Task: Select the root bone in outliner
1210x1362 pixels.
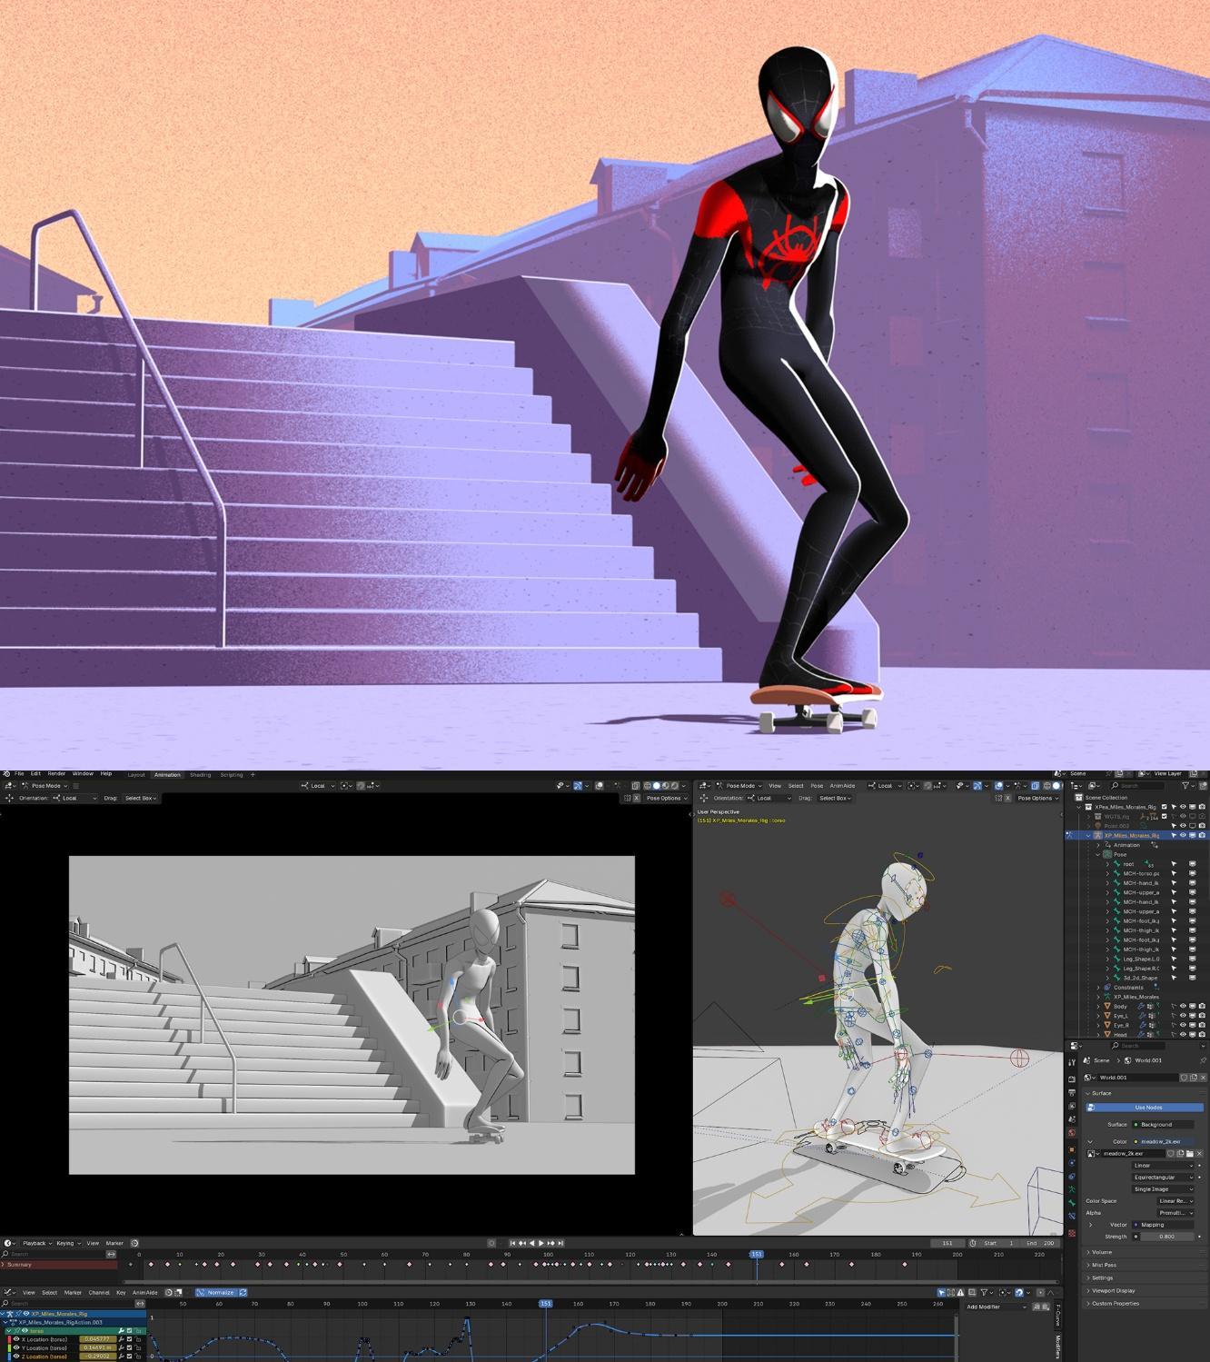Action: click(x=1128, y=864)
